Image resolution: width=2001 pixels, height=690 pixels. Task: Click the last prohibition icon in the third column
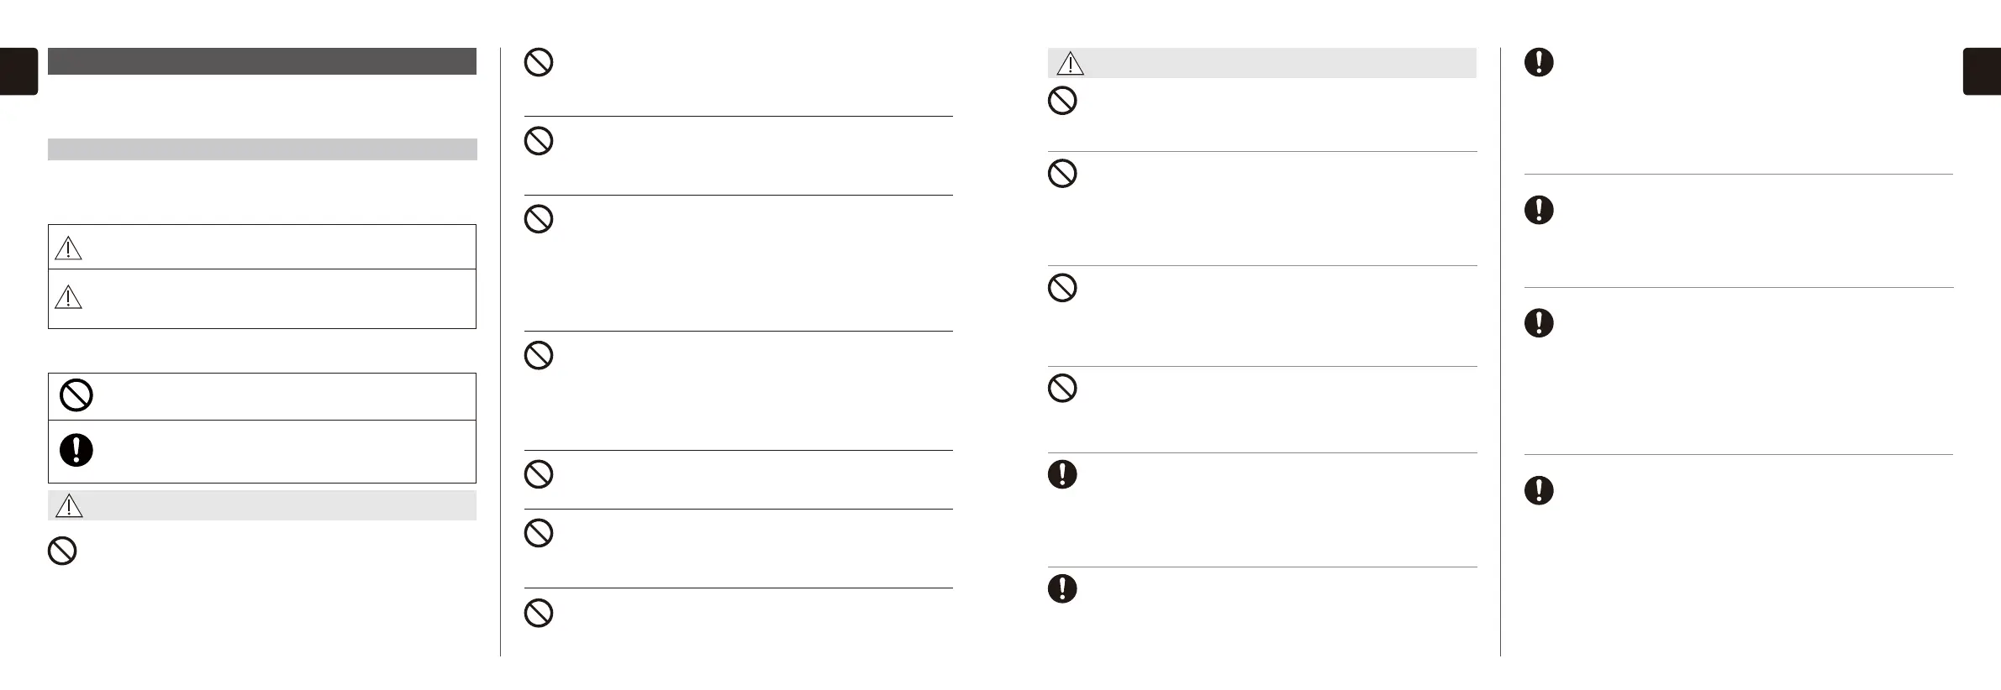[x=1063, y=388]
